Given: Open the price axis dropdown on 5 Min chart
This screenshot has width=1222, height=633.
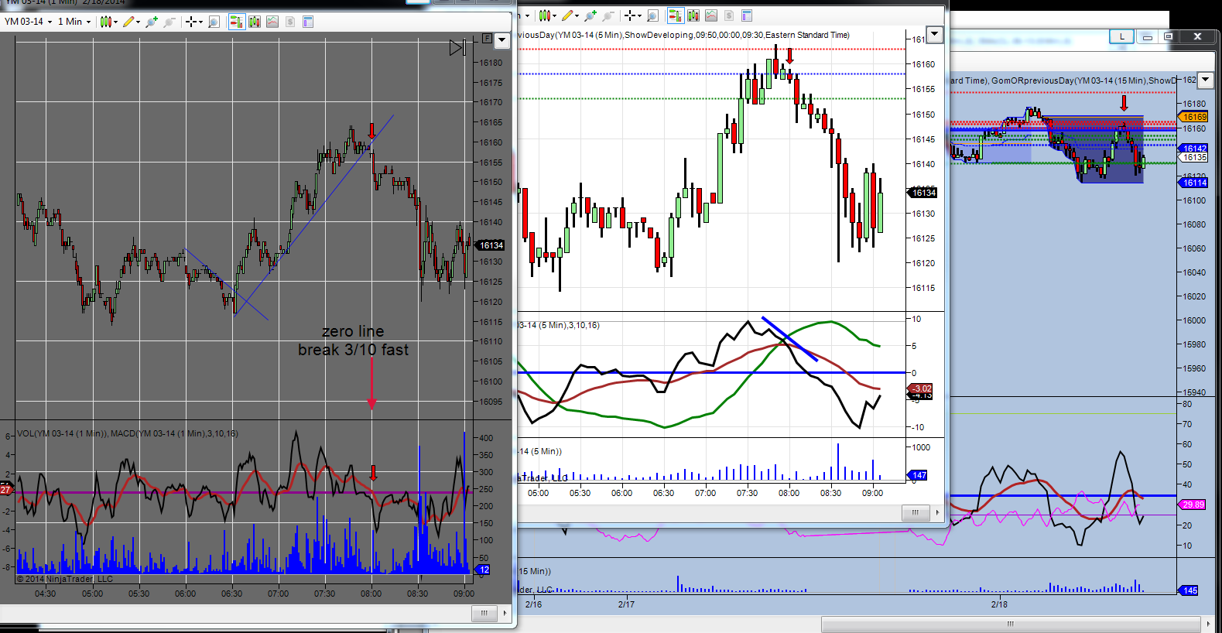Looking at the screenshot, I should click(935, 34).
